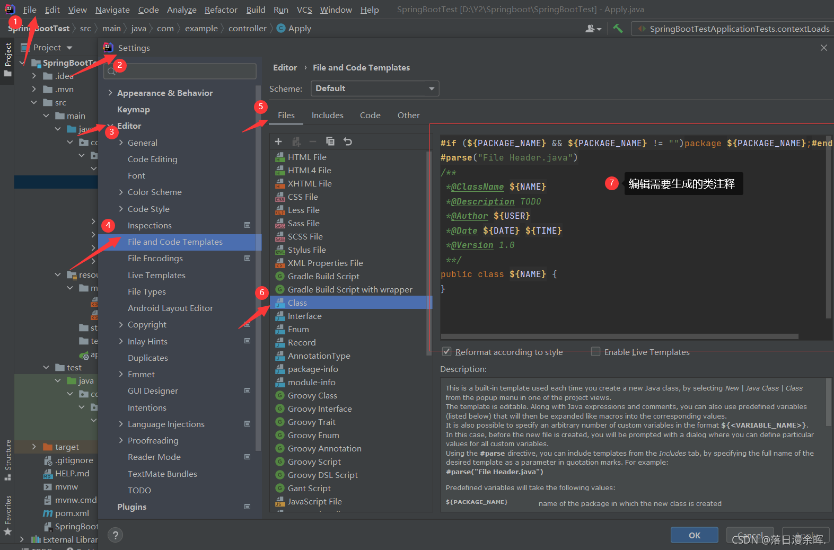Open the Structure tool window side tab
The width and height of the screenshot is (834, 550).
coord(7,460)
